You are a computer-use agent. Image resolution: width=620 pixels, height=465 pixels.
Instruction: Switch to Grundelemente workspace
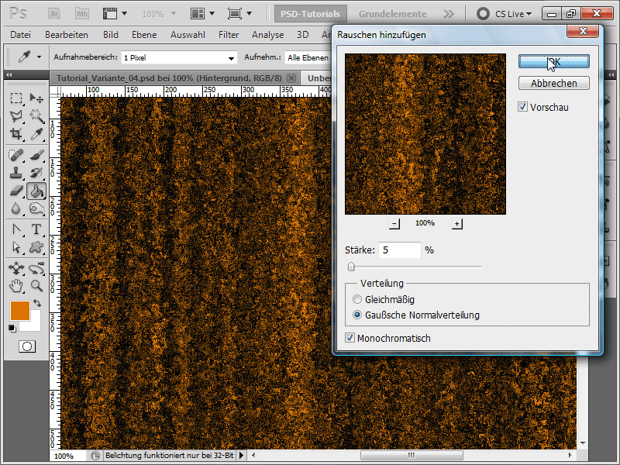[393, 14]
